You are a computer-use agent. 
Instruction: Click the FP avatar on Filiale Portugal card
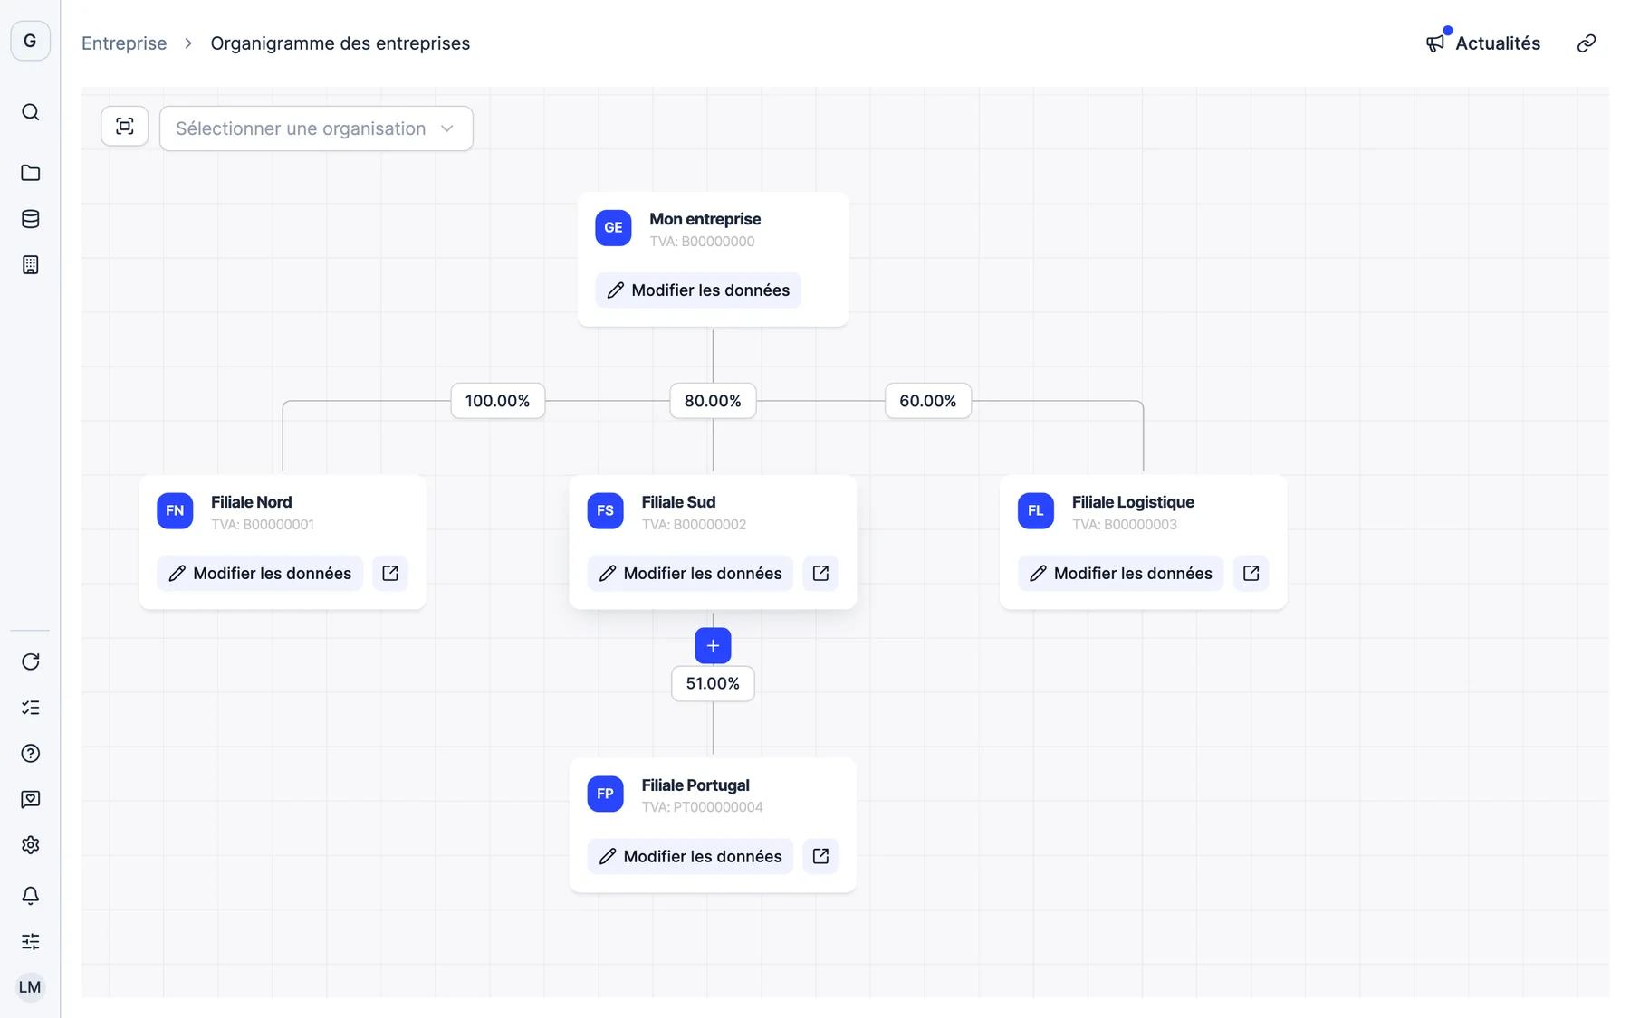pos(605,794)
